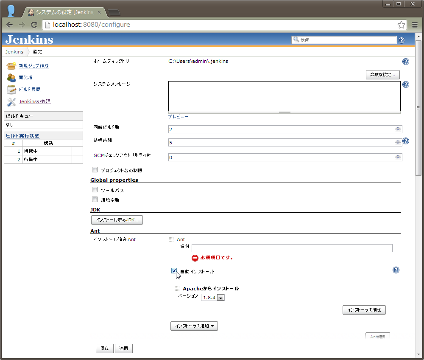This screenshot has width=424, height=360.
Task: Open the Chrome hamburger menu
Action: coord(415,25)
